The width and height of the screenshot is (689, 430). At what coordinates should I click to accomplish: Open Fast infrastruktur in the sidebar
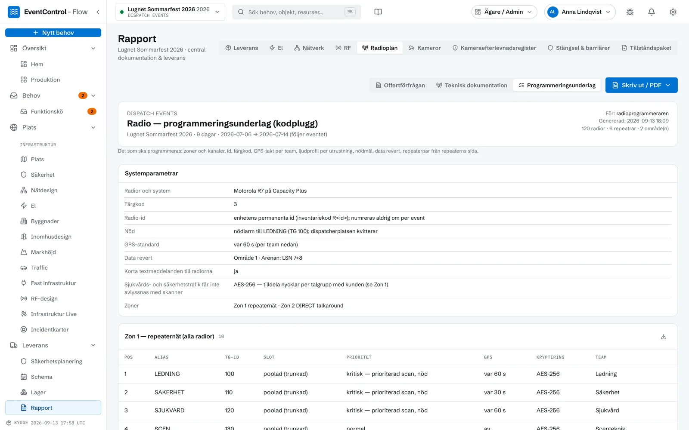(x=53, y=283)
